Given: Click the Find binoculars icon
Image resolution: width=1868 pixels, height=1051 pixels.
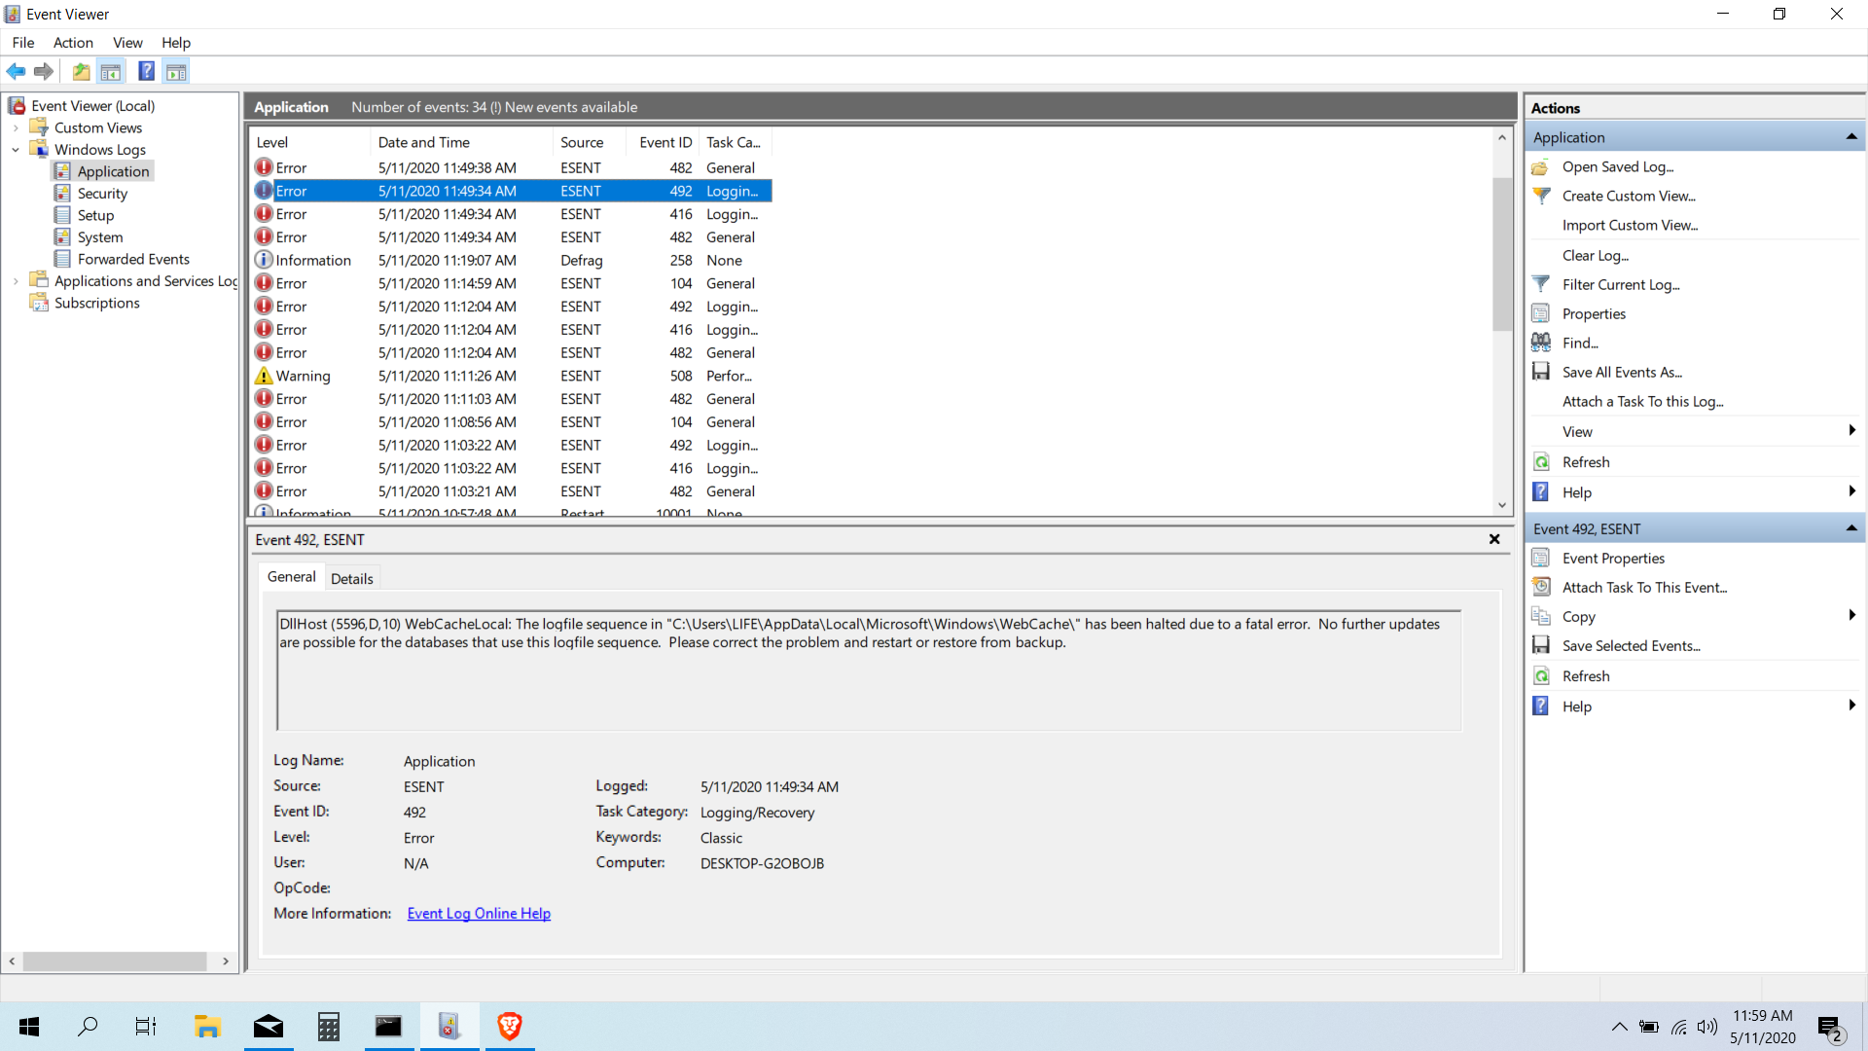Looking at the screenshot, I should point(1541,343).
